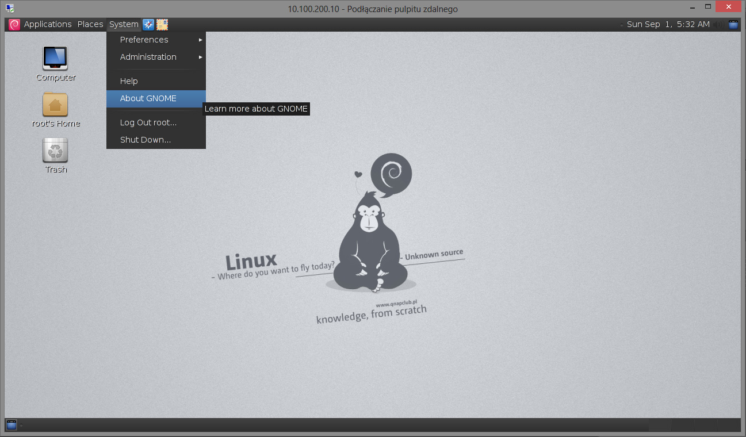Choose Shut Down... from System menu
746x437 pixels.
(156, 140)
